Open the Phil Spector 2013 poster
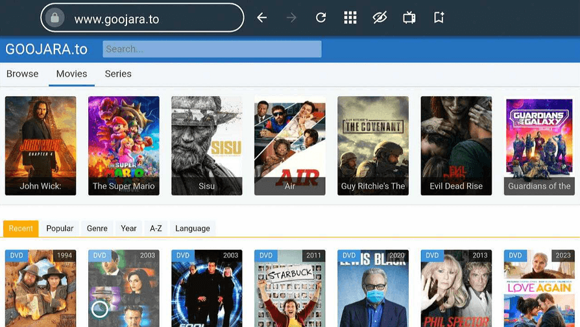The height and width of the screenshot is (327, 580). click(x=456, y=288)
